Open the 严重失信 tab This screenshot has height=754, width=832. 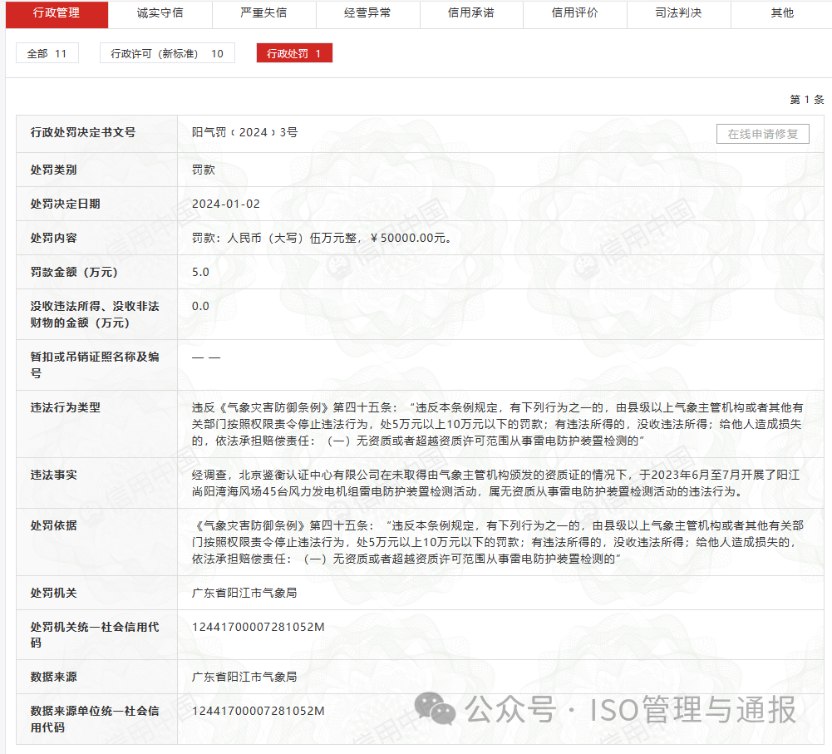click(263, 15)
